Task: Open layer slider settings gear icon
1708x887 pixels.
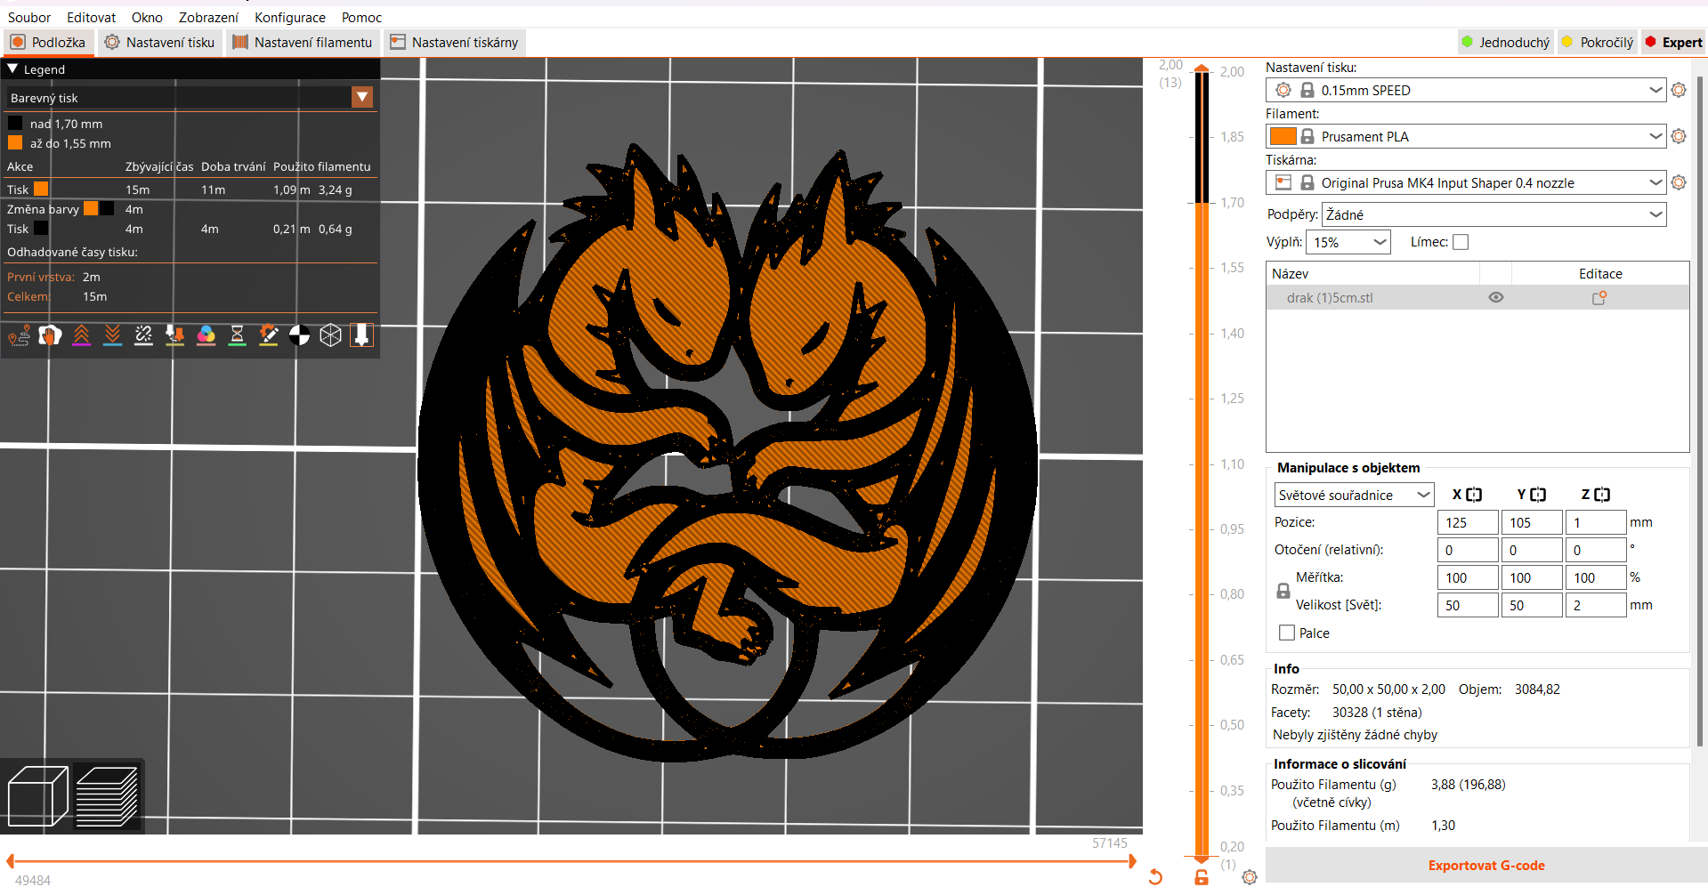Action: click(1250, 877)
